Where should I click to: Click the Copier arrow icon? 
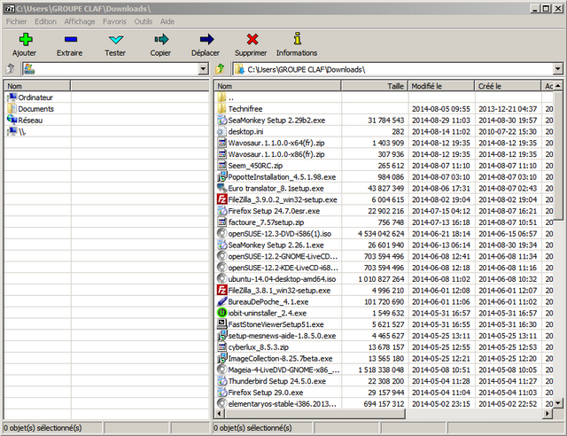point(160,39)
